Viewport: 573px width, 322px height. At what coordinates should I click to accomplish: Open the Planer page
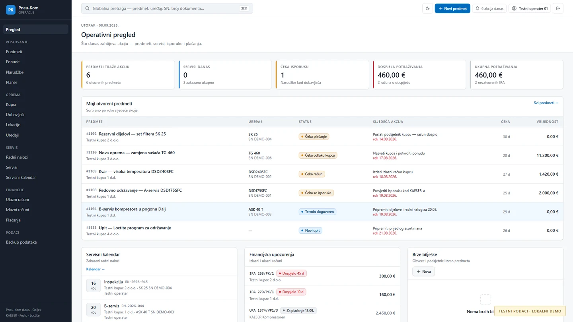click(x=36, y=82)
